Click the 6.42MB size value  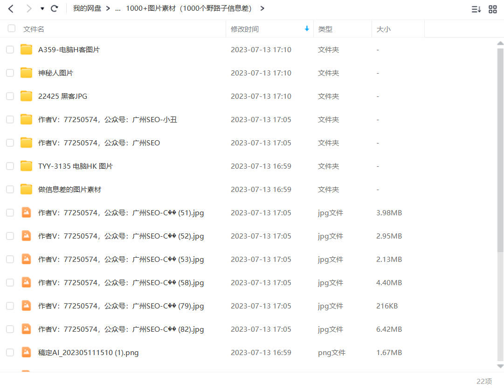389,329
